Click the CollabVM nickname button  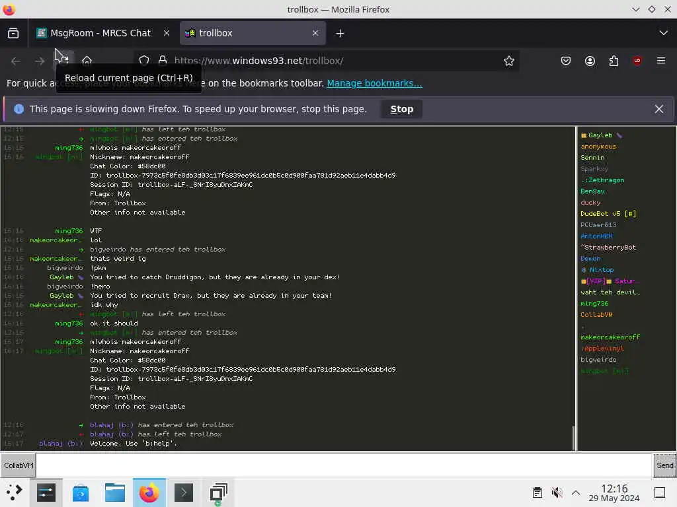pyautogui.click(x=18, y=465)
